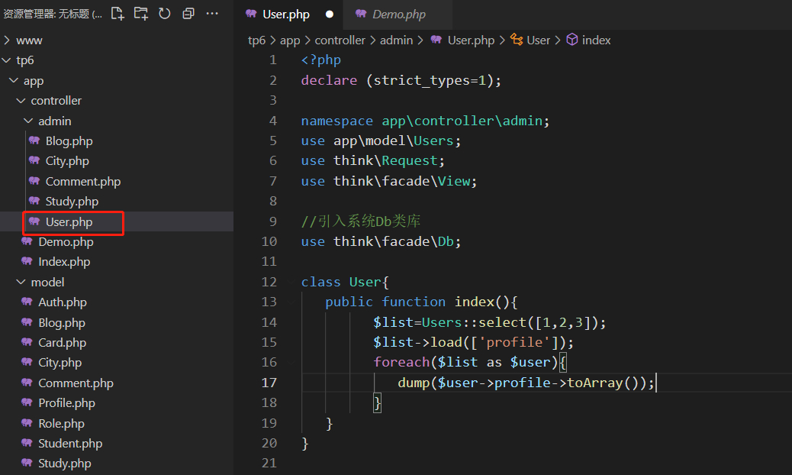Click the PHP icon beside Demo.php in tree

pyautogui.click(x=27, y=241)
